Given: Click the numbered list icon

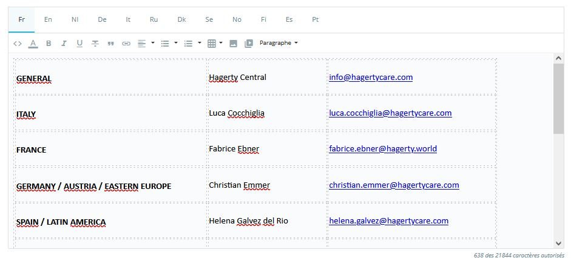Looking at the screenshot, I should point(188,44).
